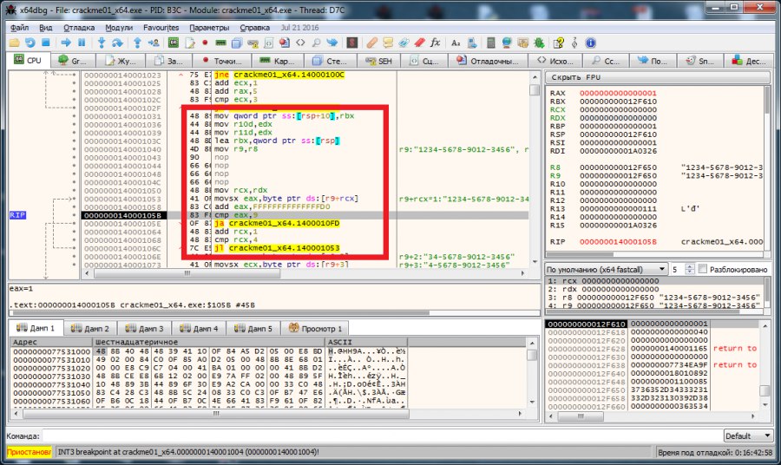Increase the argument count spinner value
This screenshot has width=781, height=465.
pos(691,267)
